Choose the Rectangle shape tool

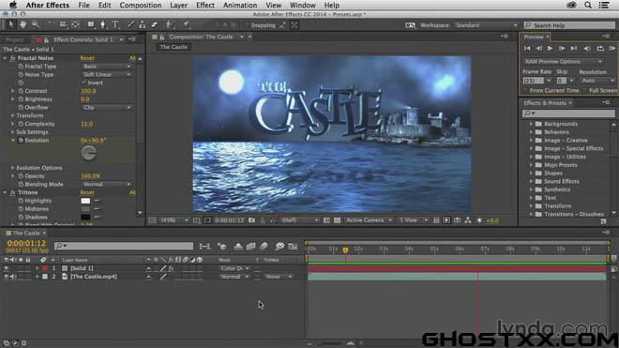91,24
